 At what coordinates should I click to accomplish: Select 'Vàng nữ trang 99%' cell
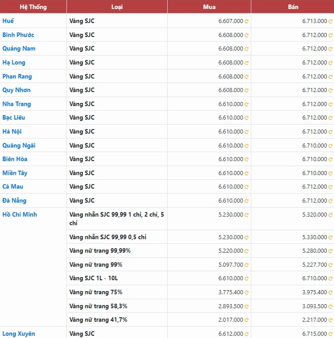tap(117, 264)
